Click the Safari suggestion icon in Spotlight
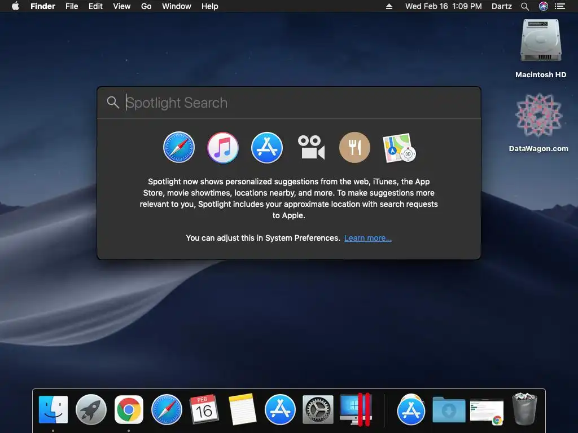The width and height of the screenshot is (578, 433). (x=179, y=147)
